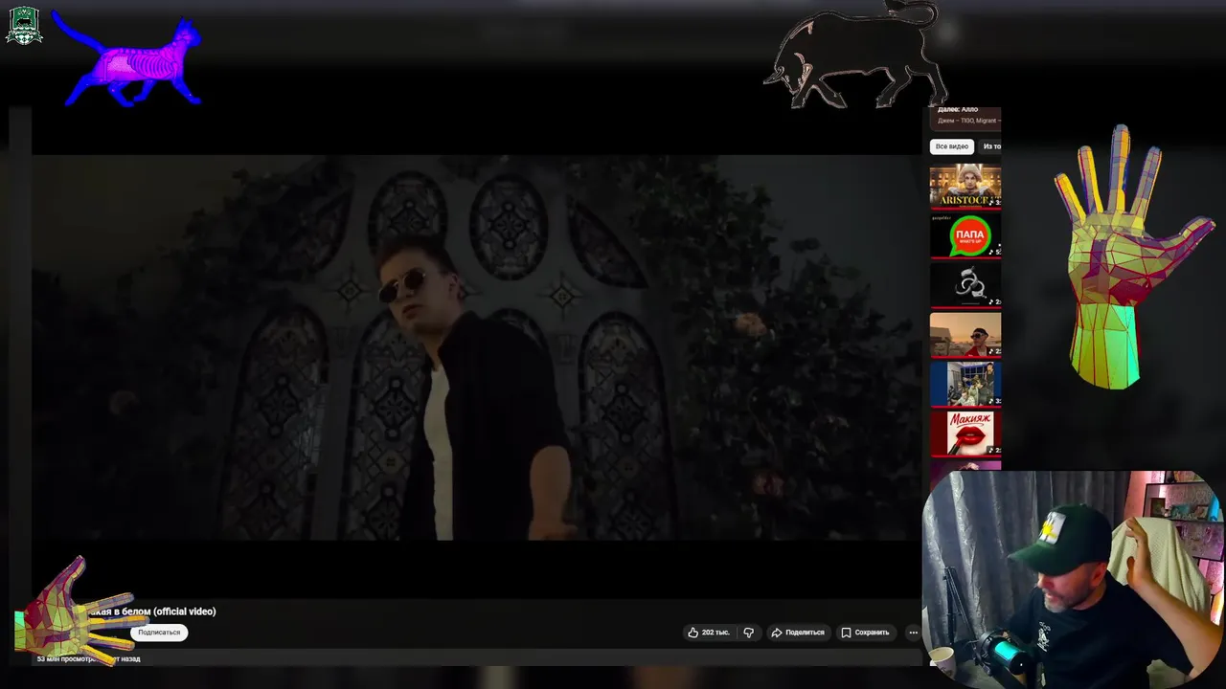1226x689 pixels.
Task: Click the '53 млн просмотров' view count text
Action: point(67,658)
